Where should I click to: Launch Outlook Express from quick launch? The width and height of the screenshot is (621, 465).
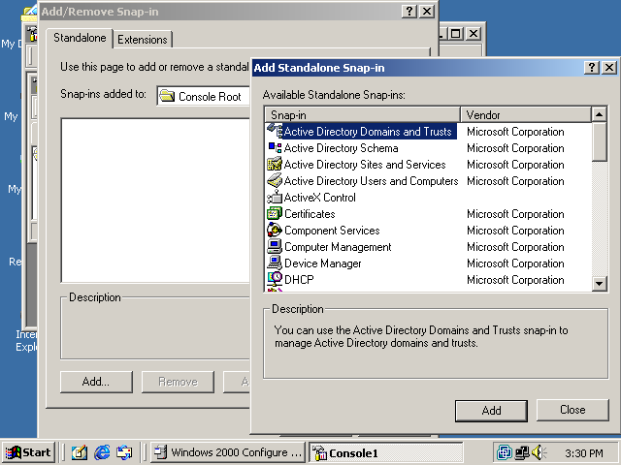pos(124,452)
